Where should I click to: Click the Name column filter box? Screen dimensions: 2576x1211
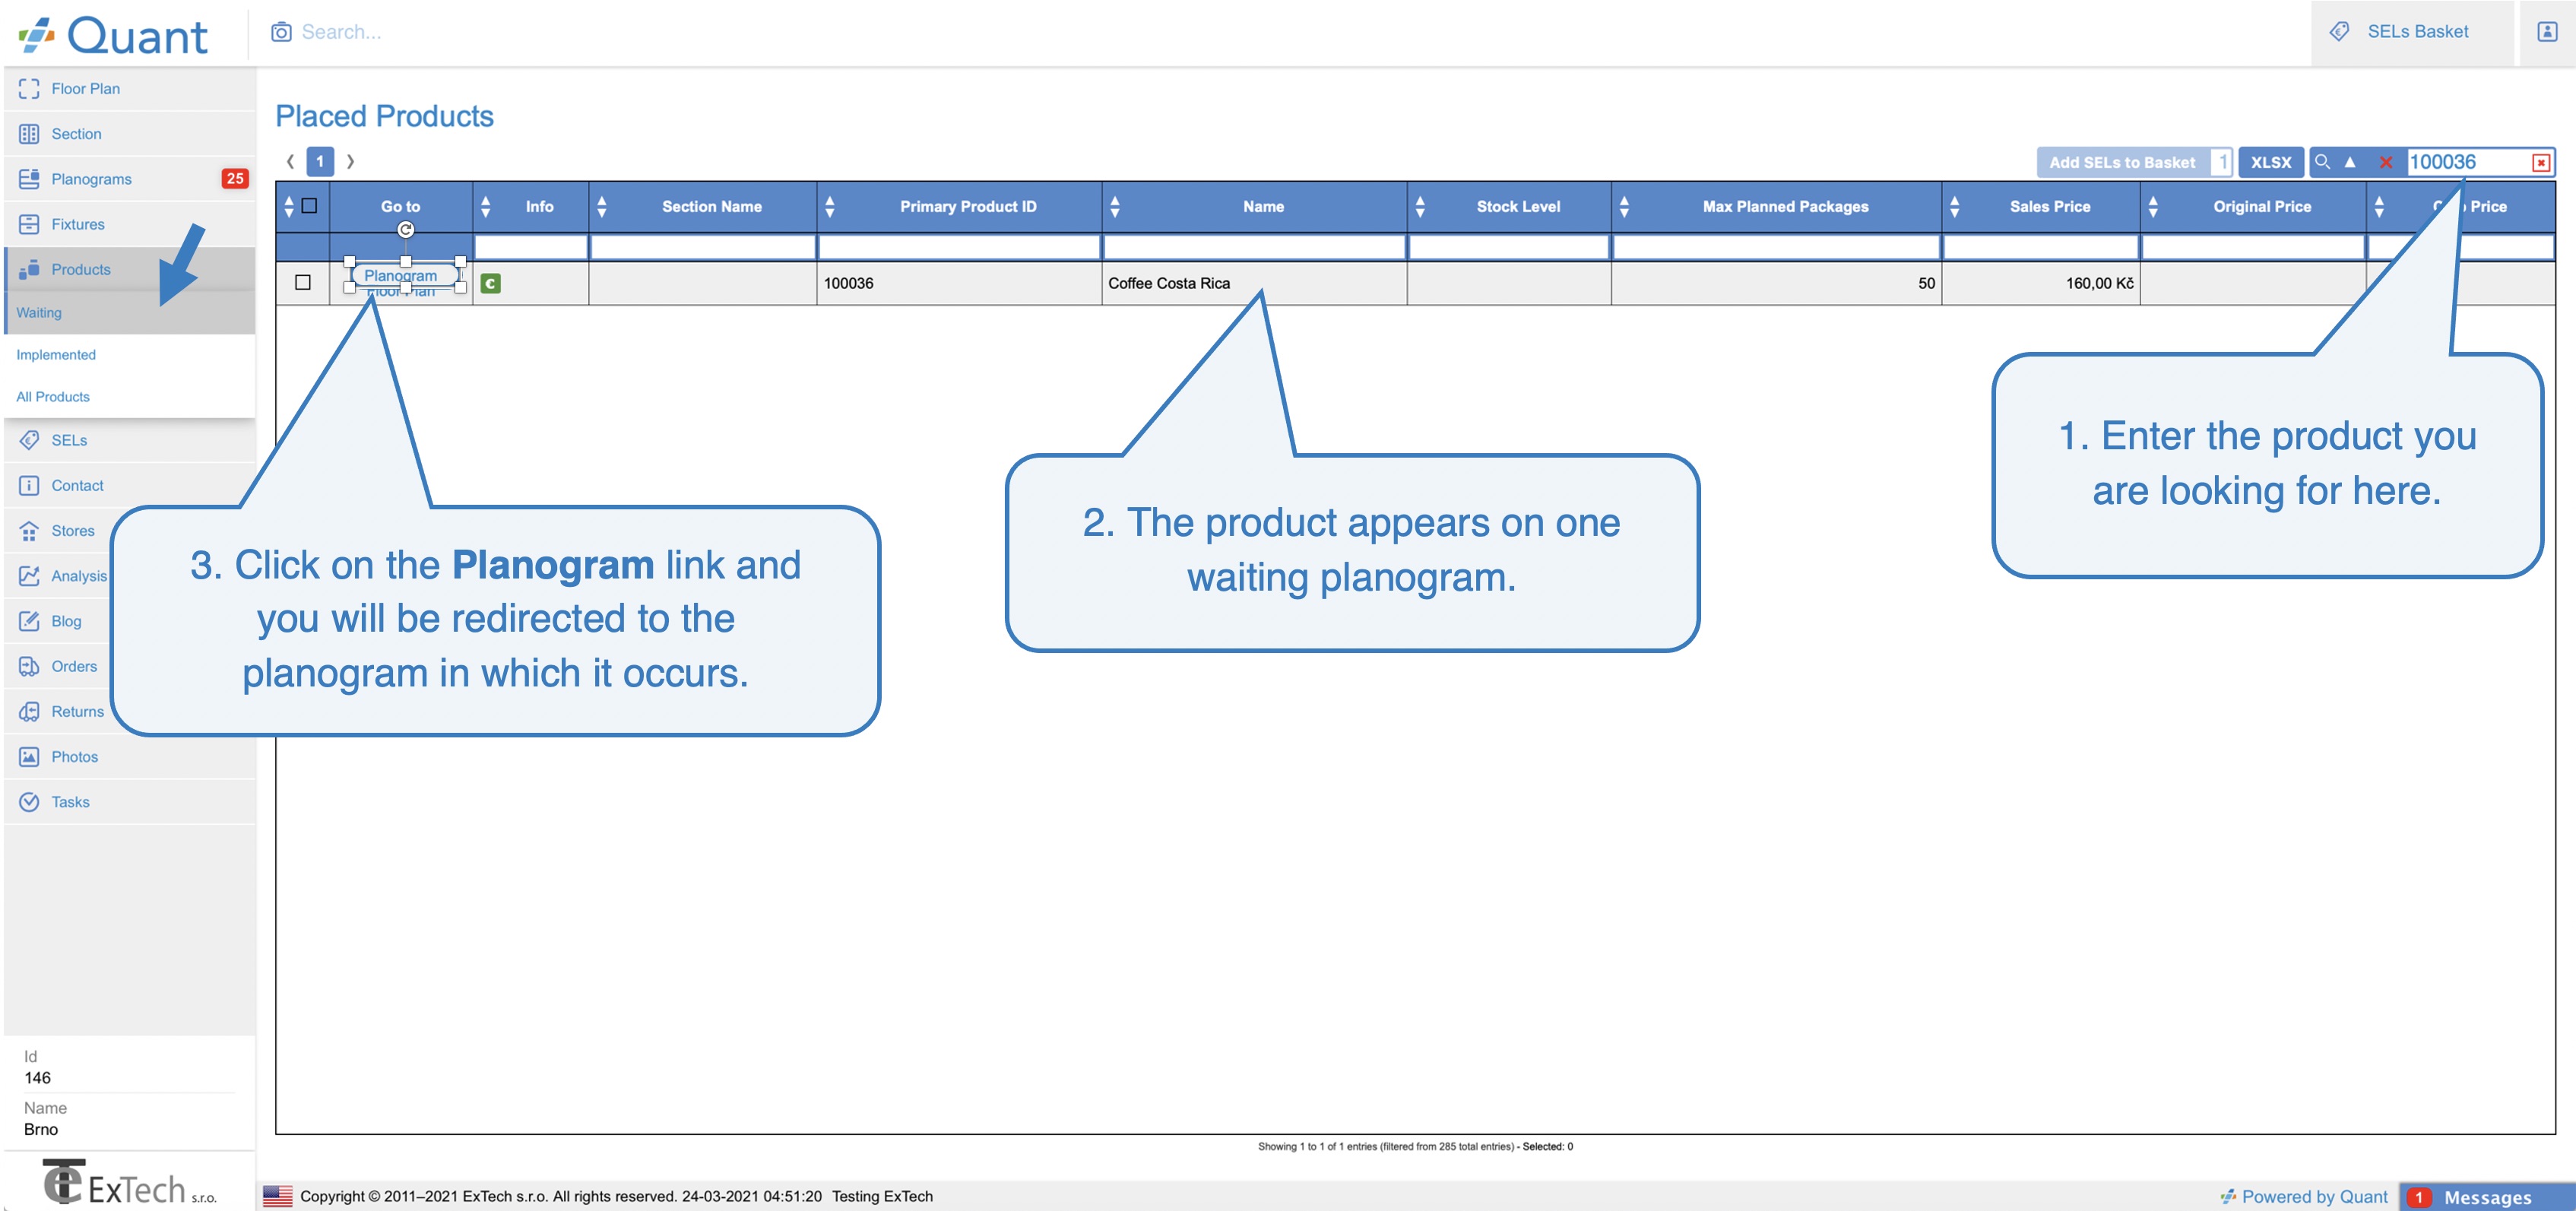tap(1255, 247)
